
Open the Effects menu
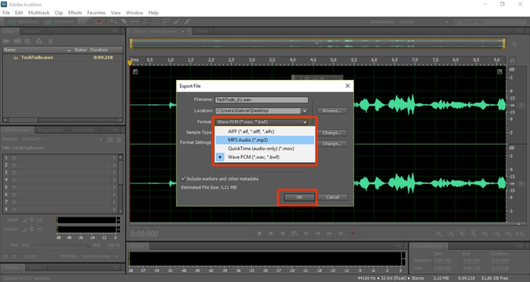coord(75,12)
